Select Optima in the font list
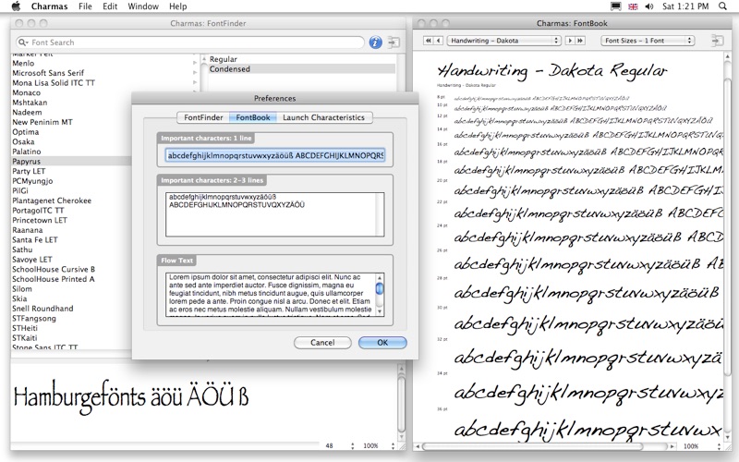 point(26,132)
